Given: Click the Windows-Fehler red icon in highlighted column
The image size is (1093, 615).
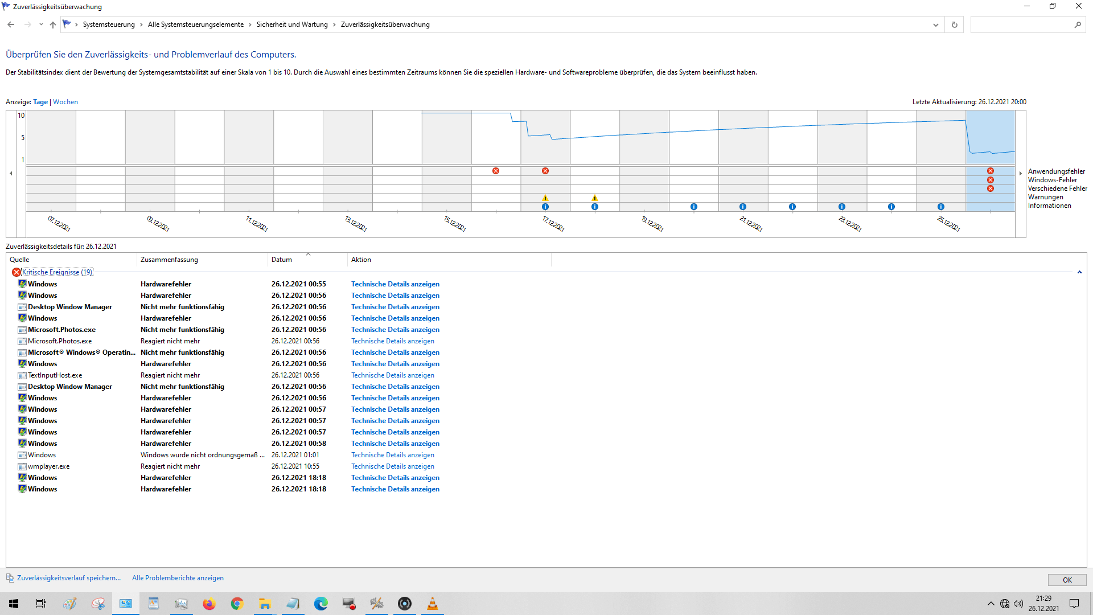Looking at the screenshot, I should (991, 180).
